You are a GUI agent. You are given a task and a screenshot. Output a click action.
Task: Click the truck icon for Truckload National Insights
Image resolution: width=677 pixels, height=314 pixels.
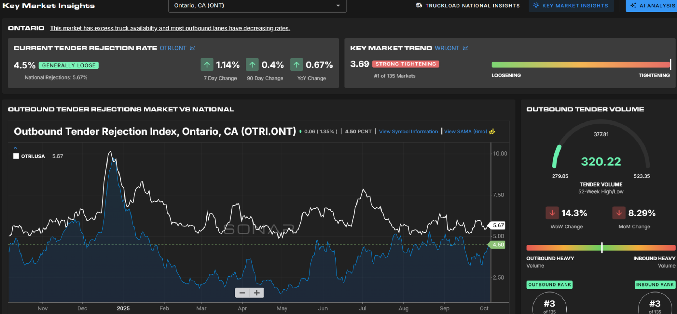[x=419, y=5]
